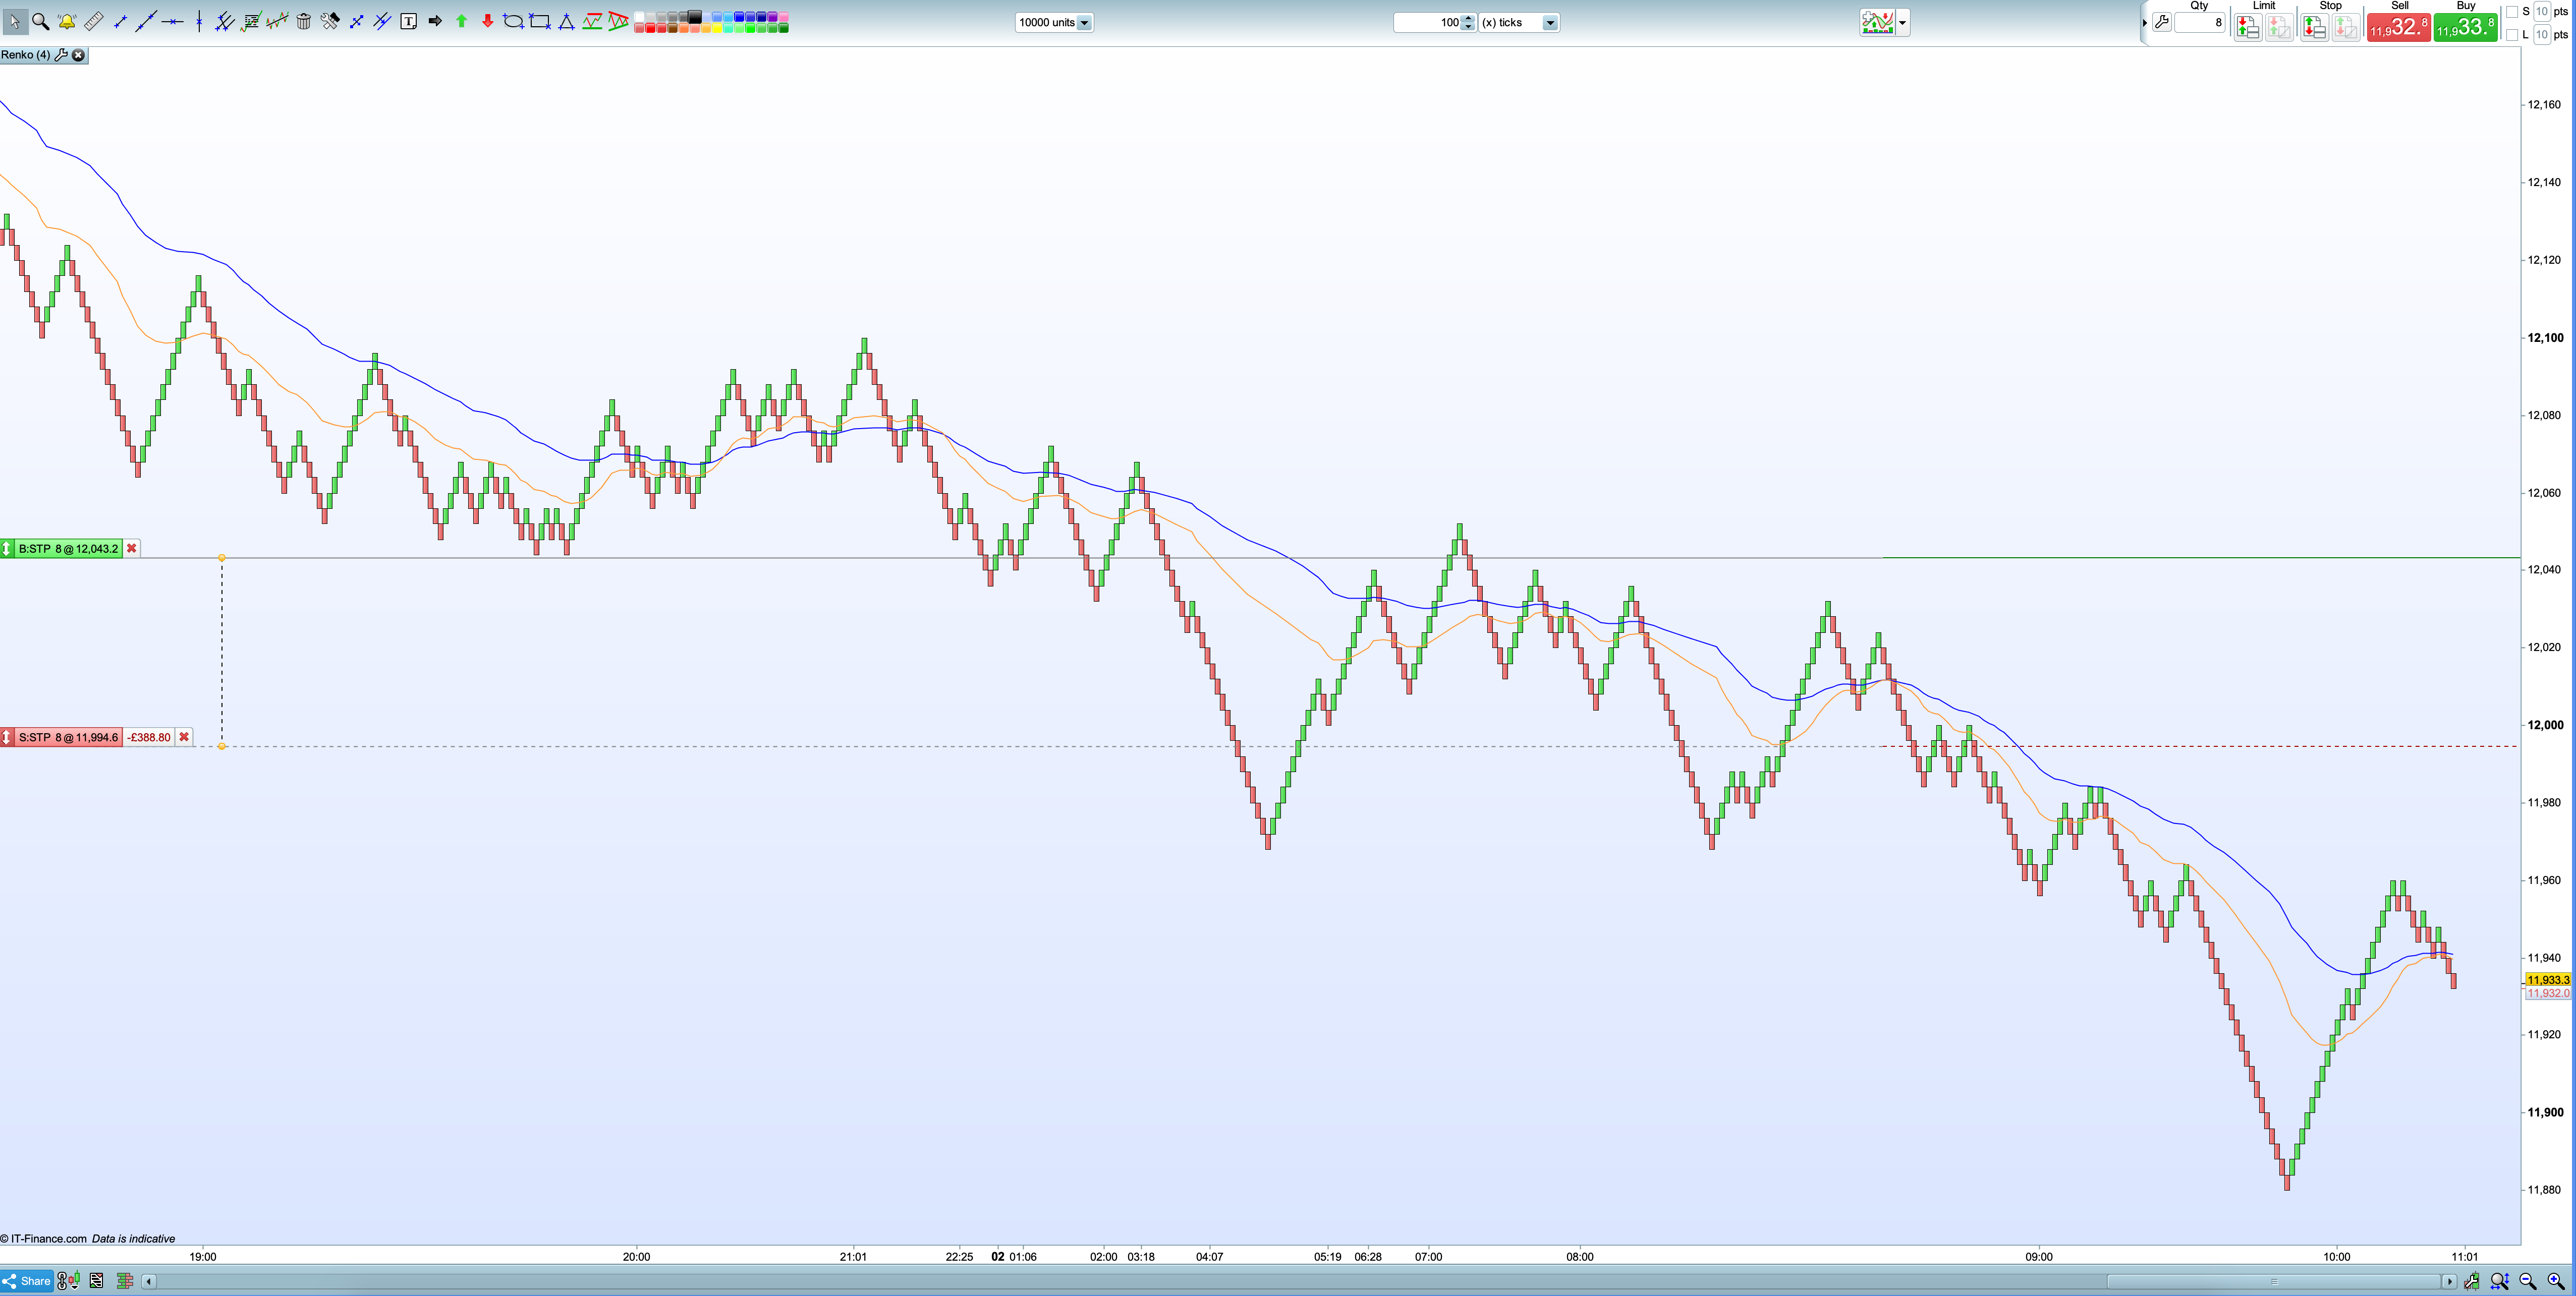Open the order book icon in bottom bar
This screenshot has height=1296, width=2576.
[x=125, y=1281]
